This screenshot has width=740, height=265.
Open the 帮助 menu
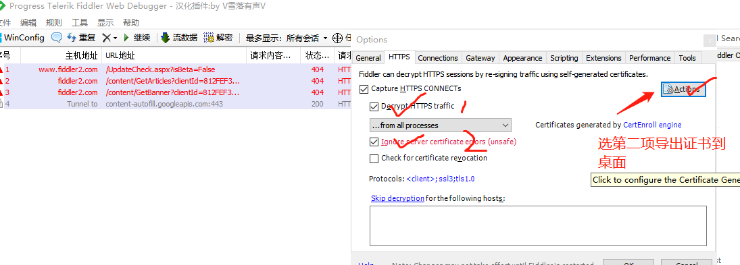(x=130, y=23)
